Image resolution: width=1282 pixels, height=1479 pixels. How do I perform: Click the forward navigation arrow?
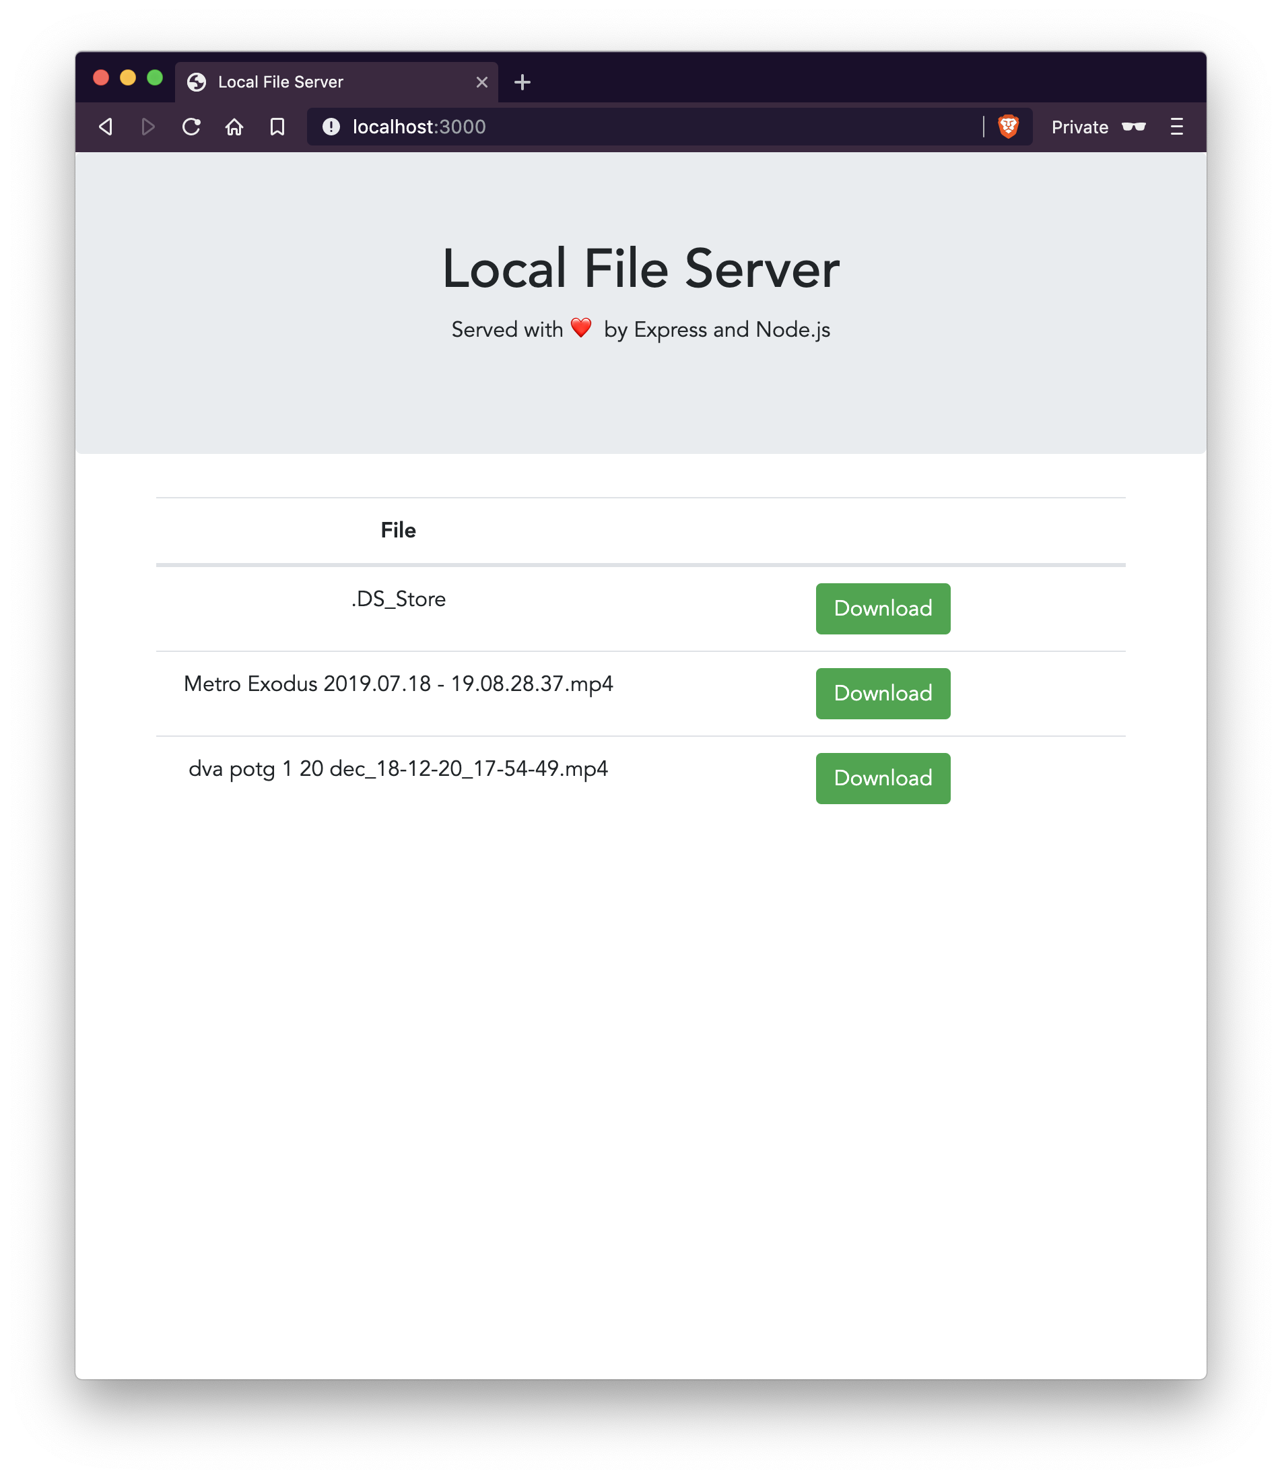(148, 127)
